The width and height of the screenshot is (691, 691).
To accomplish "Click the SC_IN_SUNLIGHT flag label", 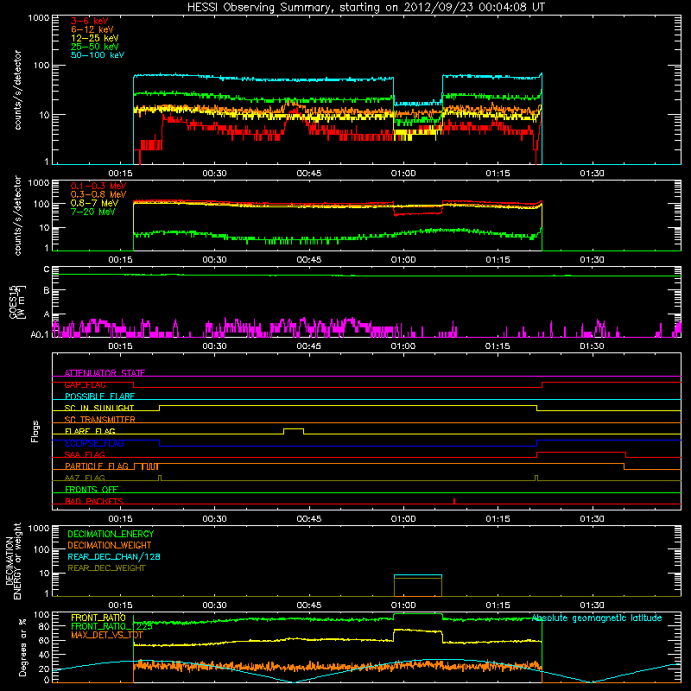I will (99, 408).
